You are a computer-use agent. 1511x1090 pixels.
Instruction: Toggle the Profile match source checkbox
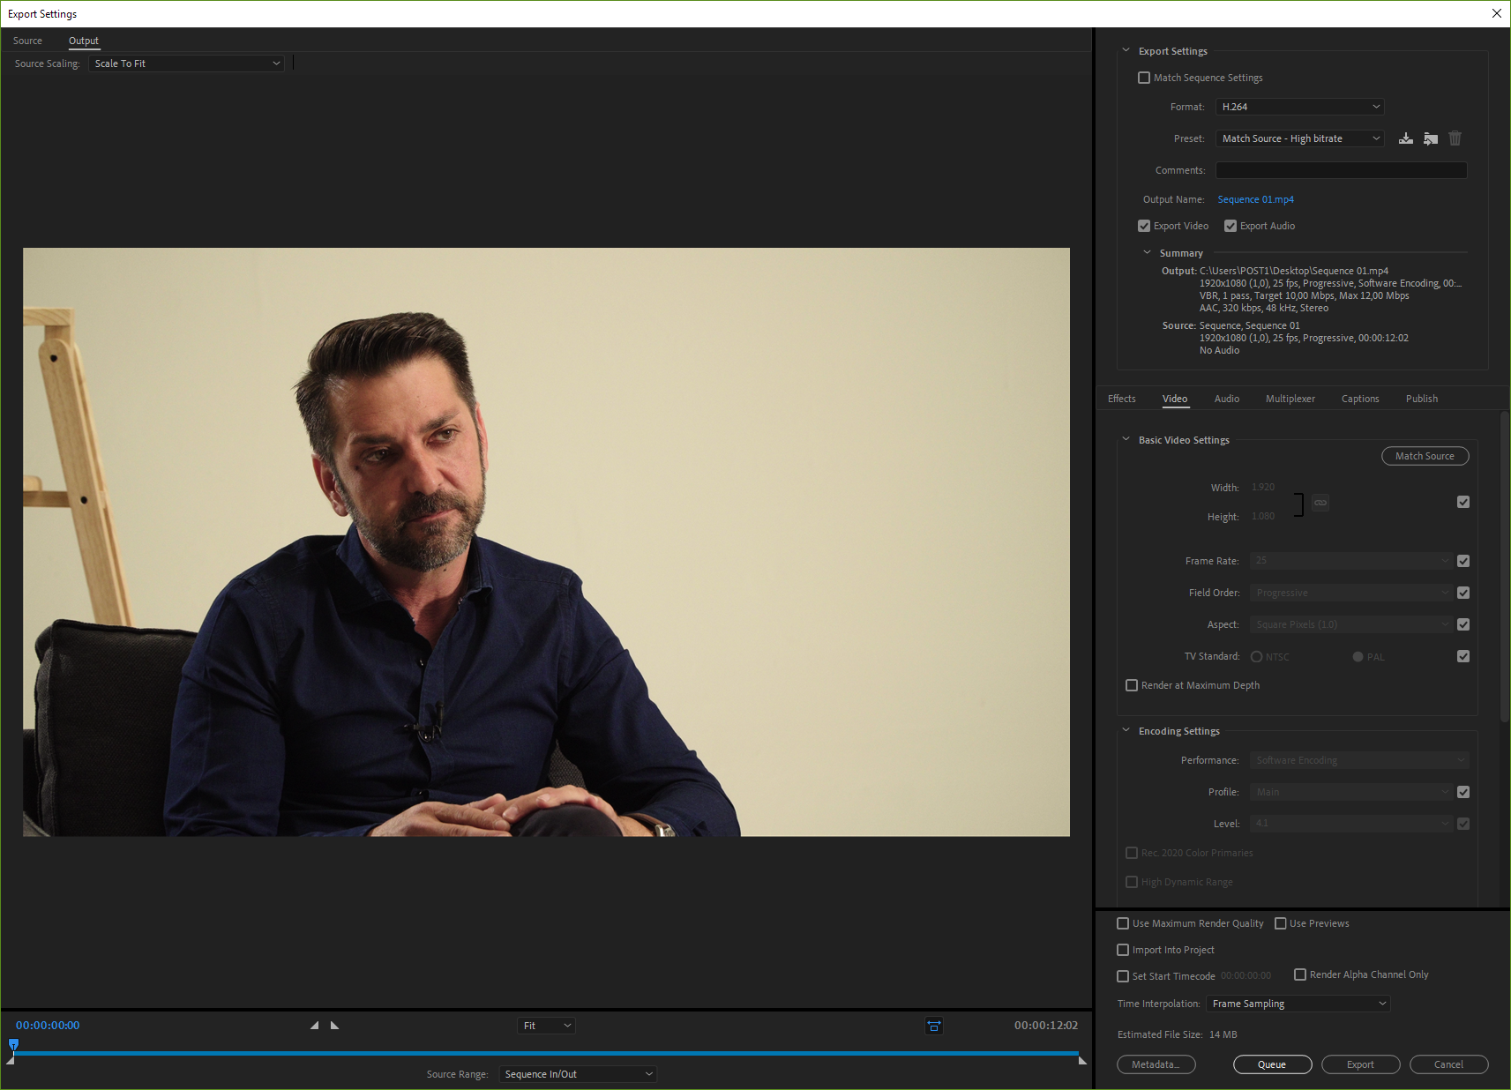[x=1463, y=792]
